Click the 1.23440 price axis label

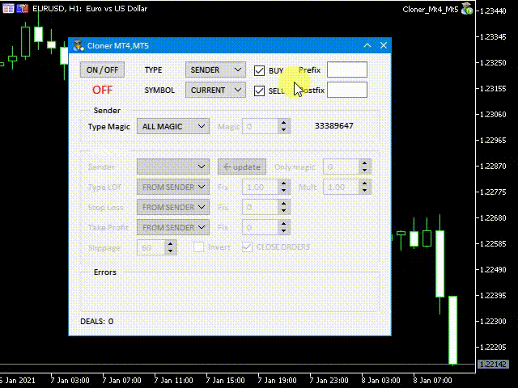[x=493, y=11]
